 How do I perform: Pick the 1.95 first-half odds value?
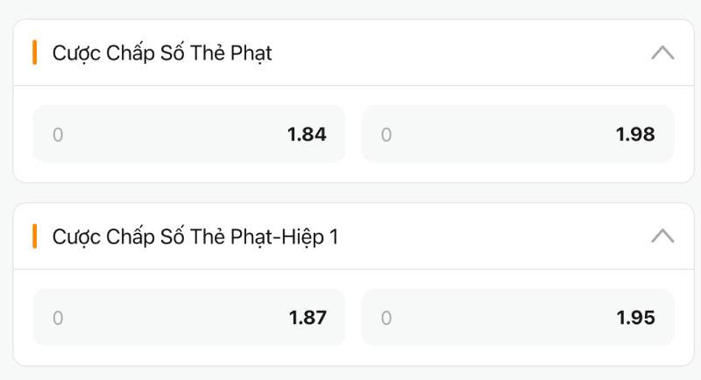tap(635, 318)
